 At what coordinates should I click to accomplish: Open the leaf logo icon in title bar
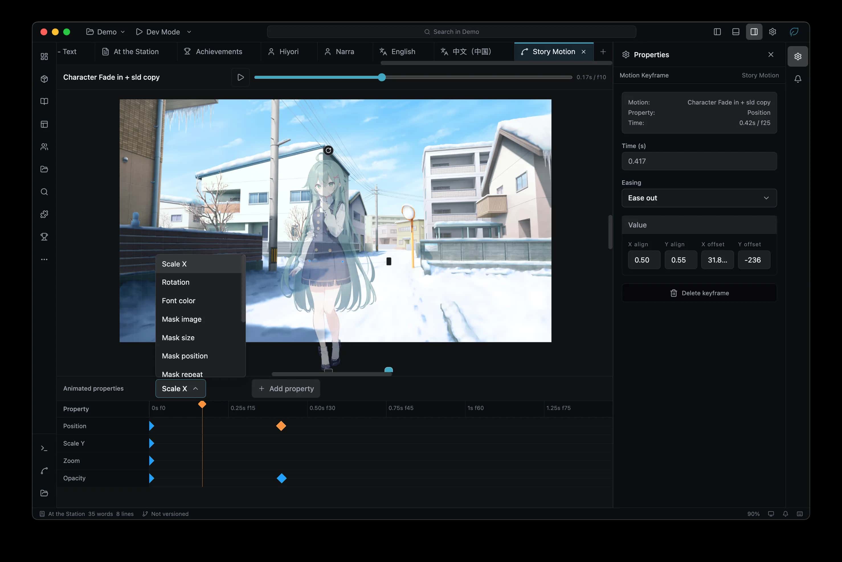pos(794,32)
